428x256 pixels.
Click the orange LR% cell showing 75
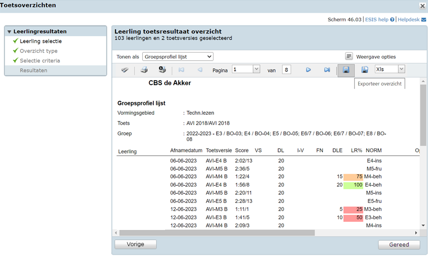[x=353, y=177]
